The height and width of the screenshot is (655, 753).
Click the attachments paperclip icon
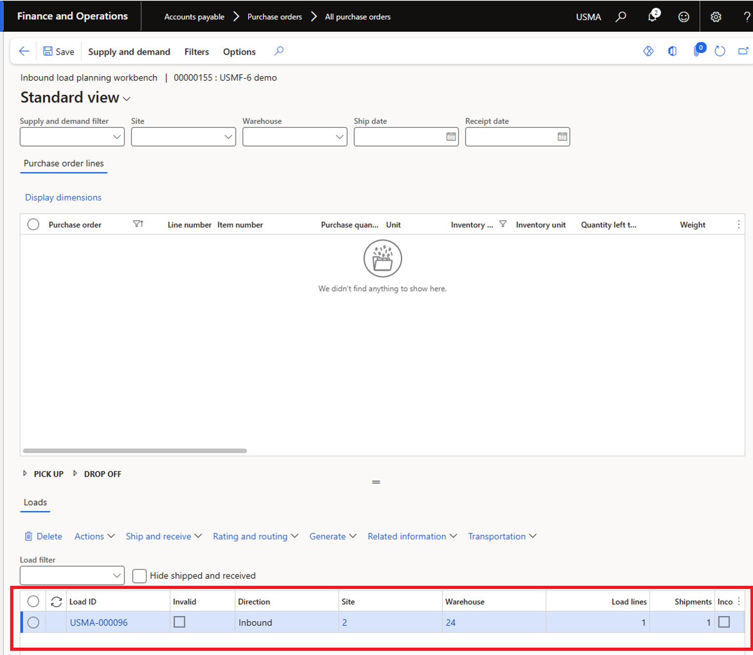tap(698, 50)
